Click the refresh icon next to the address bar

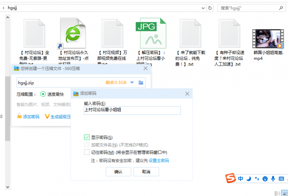pyautogui.click(x=210, y=8)
